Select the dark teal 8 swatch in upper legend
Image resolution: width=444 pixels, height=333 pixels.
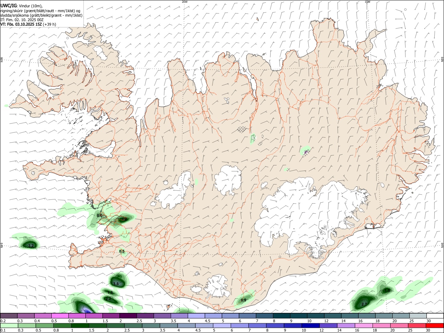click(282, 316)
